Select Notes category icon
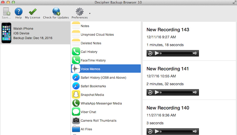237x135 pixels. (76, 26)
